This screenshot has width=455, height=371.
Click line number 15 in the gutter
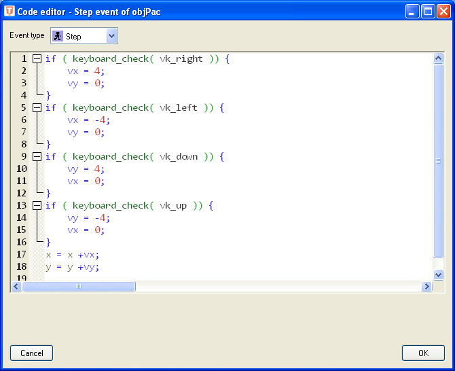[22, 230]
